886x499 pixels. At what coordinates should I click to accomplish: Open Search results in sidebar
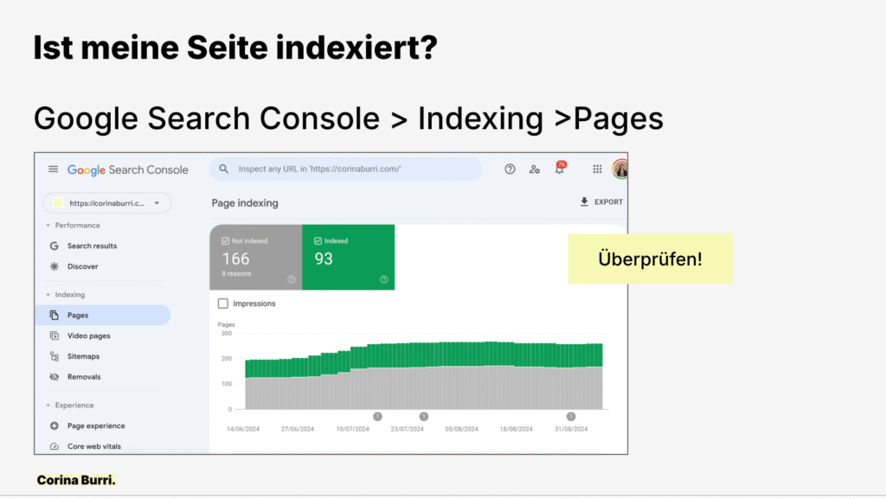(x=92, y=246)
